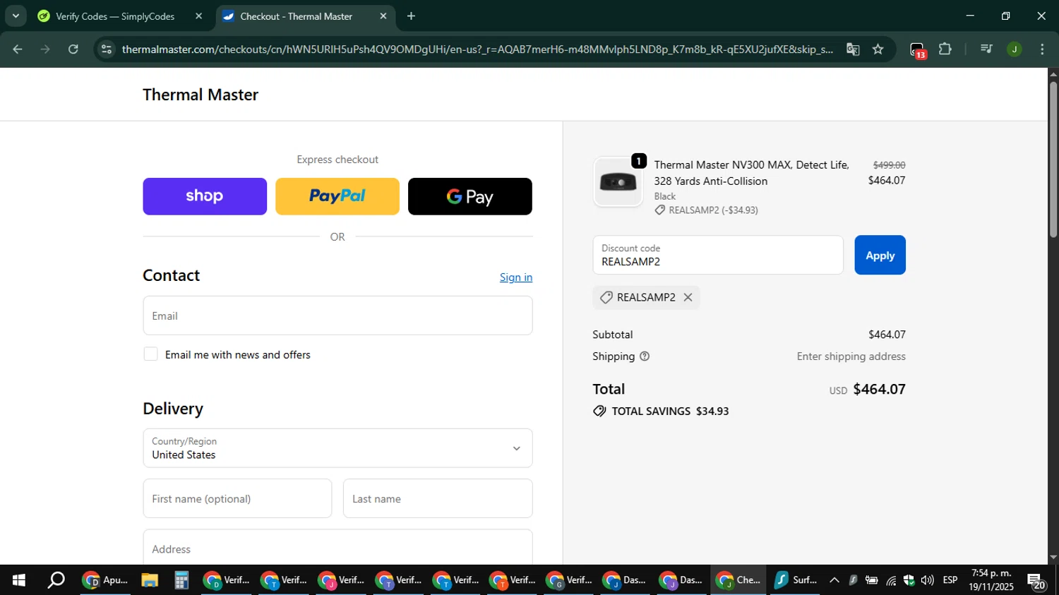Focus the Email input field
1059x595 pixels.
click(337, 315)
